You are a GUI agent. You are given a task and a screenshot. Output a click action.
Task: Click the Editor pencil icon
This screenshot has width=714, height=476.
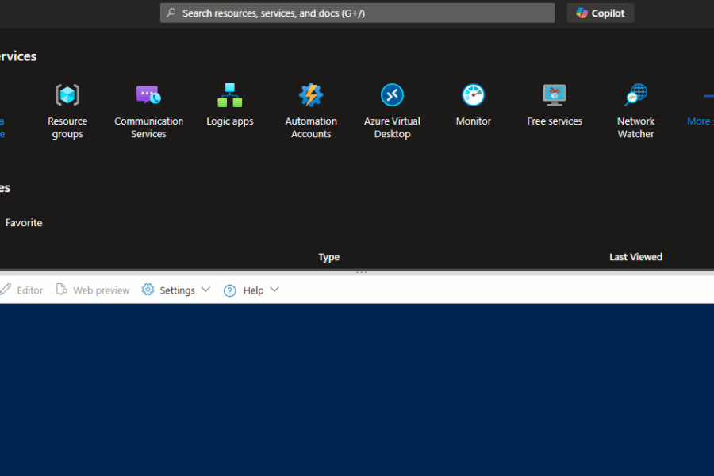coord(6,290)
